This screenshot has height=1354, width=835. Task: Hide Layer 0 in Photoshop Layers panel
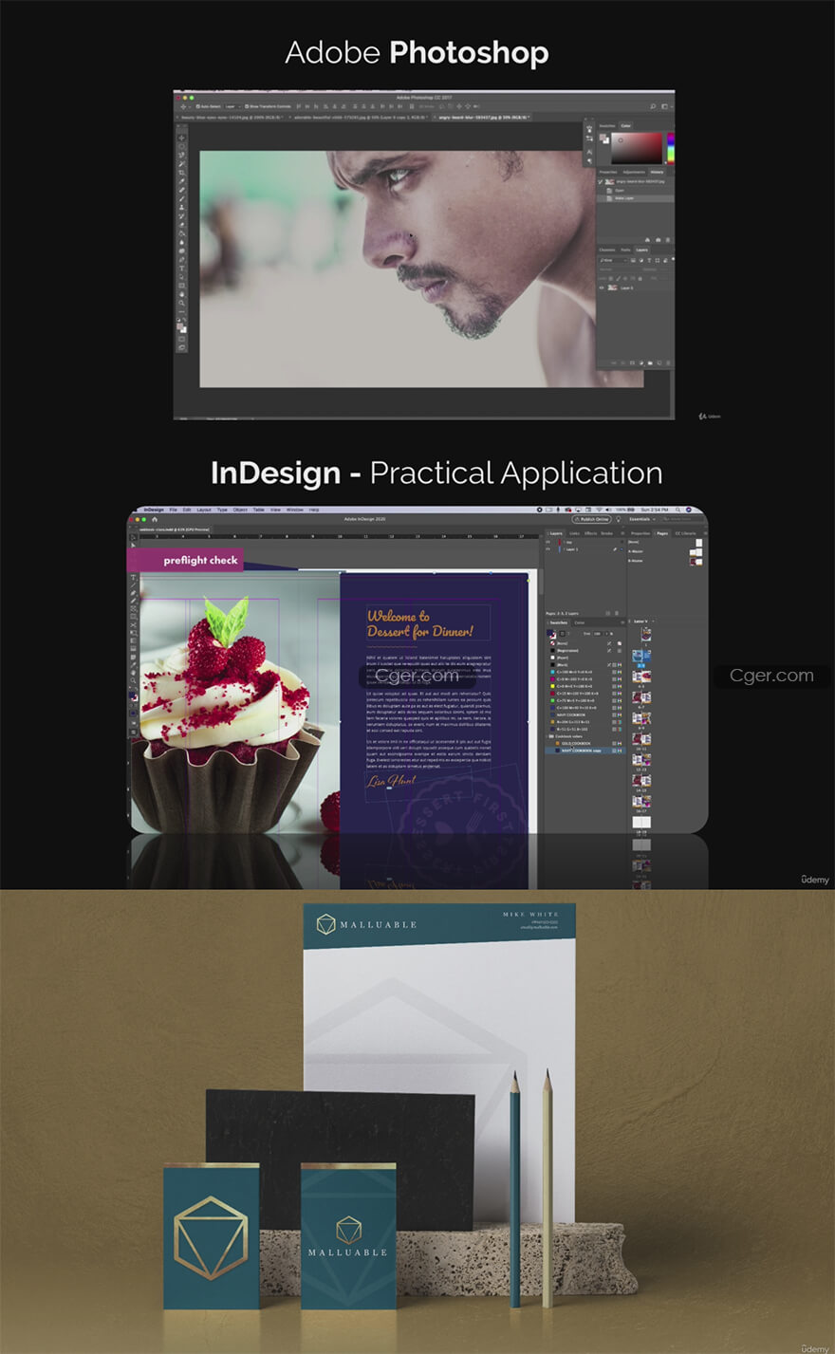602,287
